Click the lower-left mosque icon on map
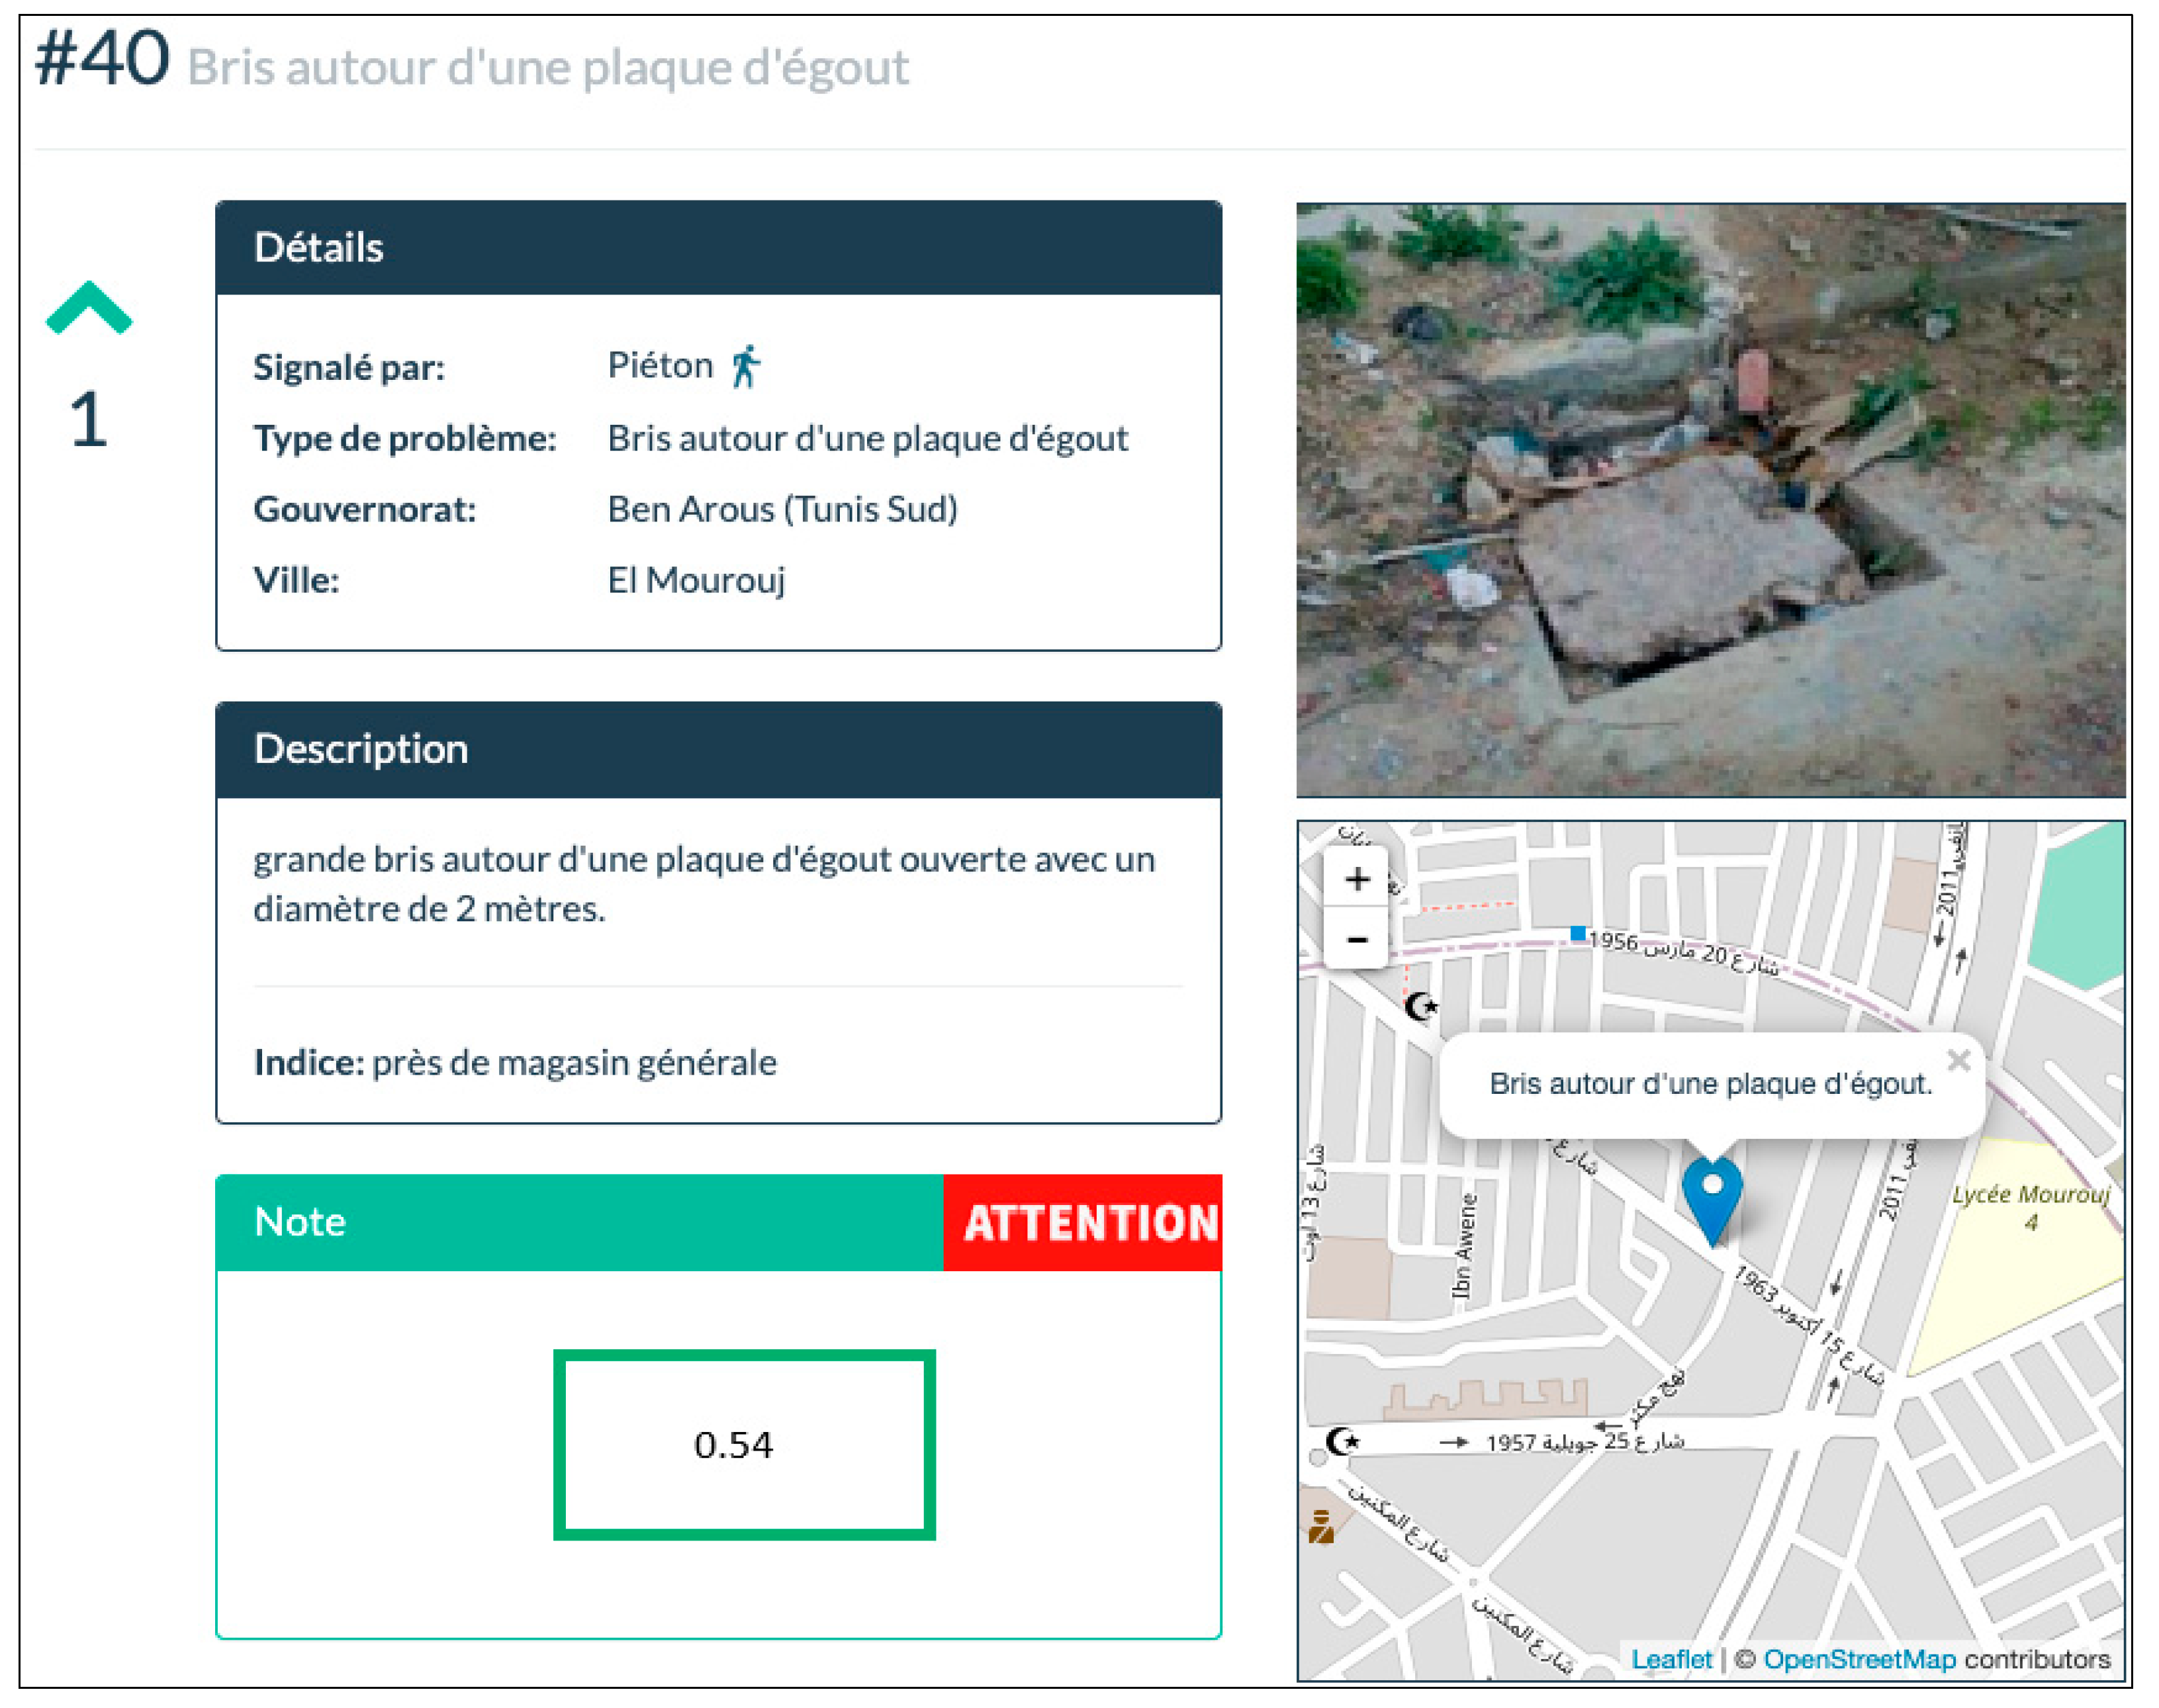 tap(1342, 1441)
